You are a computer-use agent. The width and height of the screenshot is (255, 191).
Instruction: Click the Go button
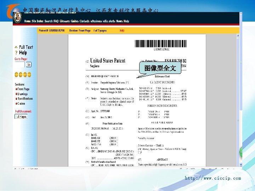point(29,64)
